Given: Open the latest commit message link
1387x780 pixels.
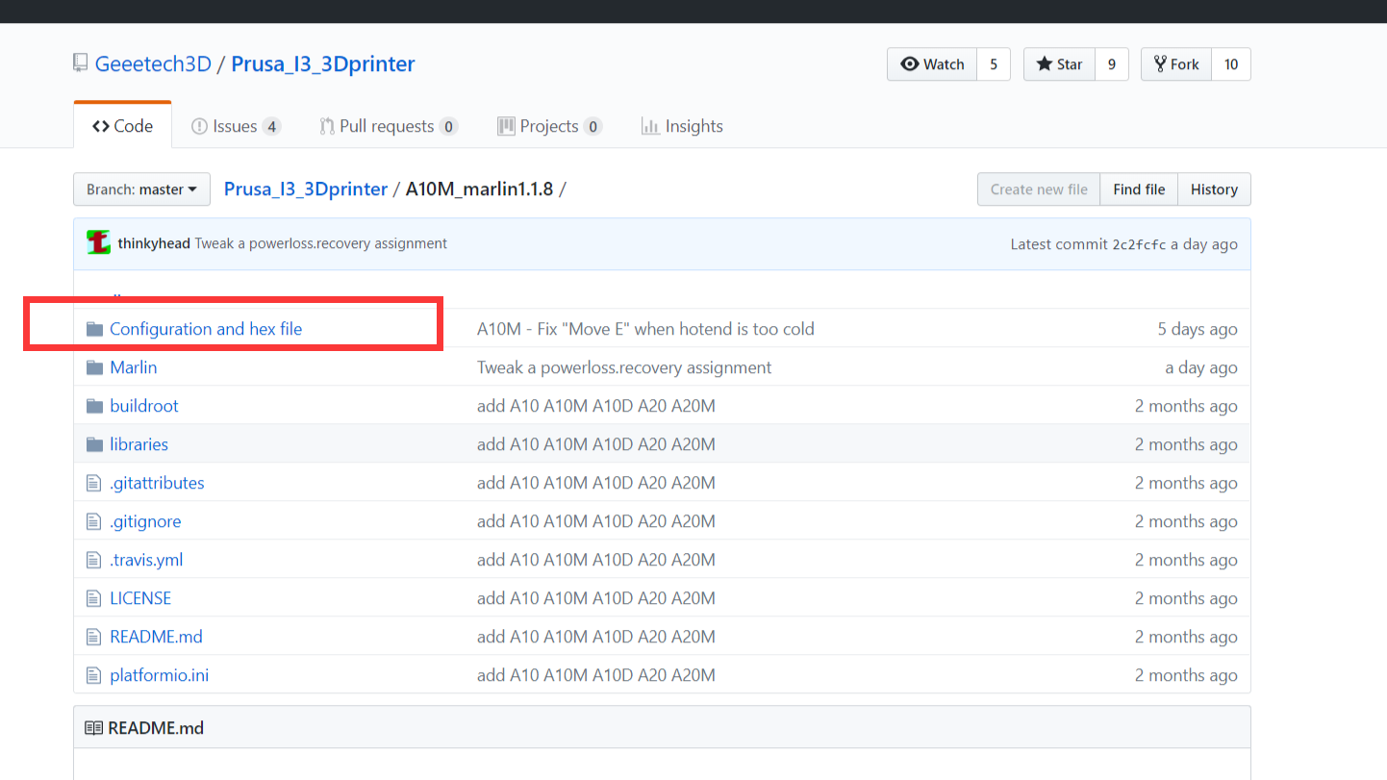Looking at the screenshot, I should click(321, 243).
